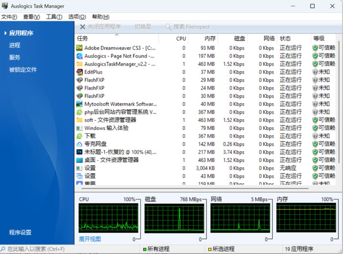The width and height of the screenshot is (343, 254).
Task: Click the Adobe Dreamweaver CS3 row icon
Action: coord(79,48)
